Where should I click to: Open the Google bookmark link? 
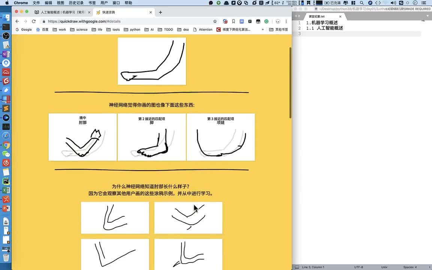point(24,30)
